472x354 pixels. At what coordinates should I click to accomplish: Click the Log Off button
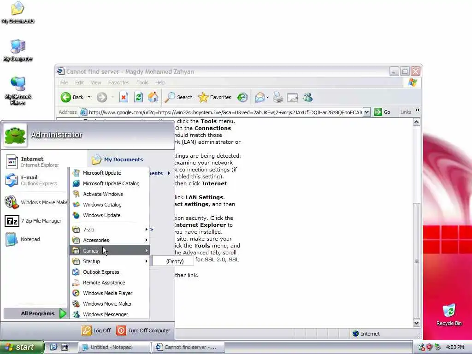coord(96,330)
